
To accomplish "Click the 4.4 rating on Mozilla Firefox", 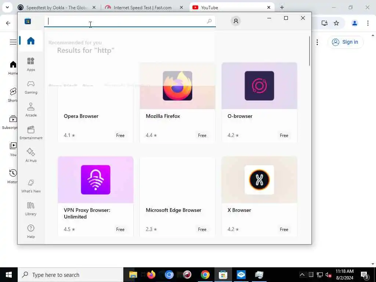I will click(151, 135).
